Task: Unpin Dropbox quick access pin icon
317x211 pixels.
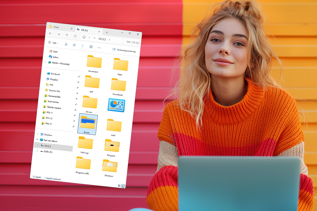Action: point(78,82)
